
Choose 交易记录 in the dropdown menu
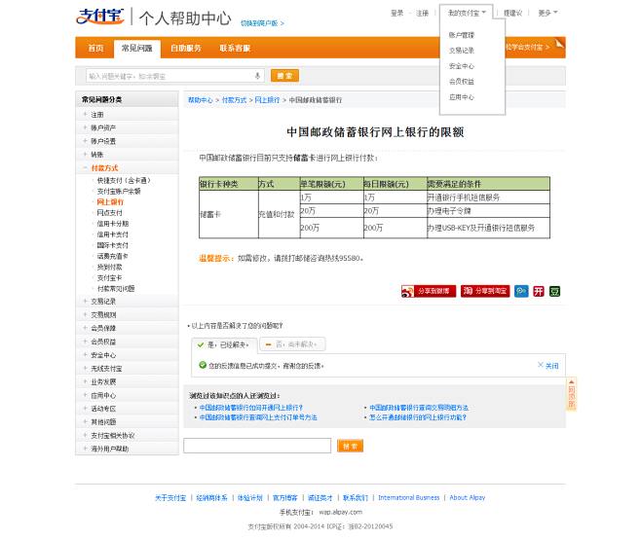(462, 51)
